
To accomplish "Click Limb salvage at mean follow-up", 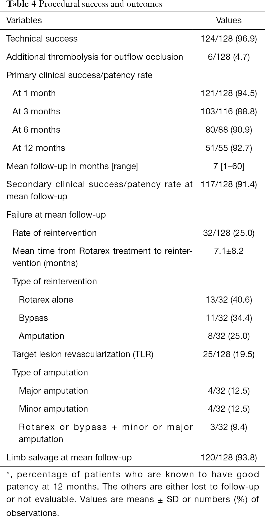I will [69, 457].
